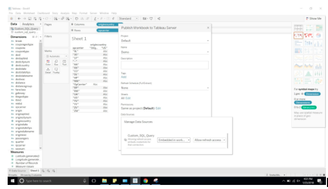This screenshot has width=328, height=189.
Task: Open File Explorer from the taskbar
Action: click(x=104, y=181)
